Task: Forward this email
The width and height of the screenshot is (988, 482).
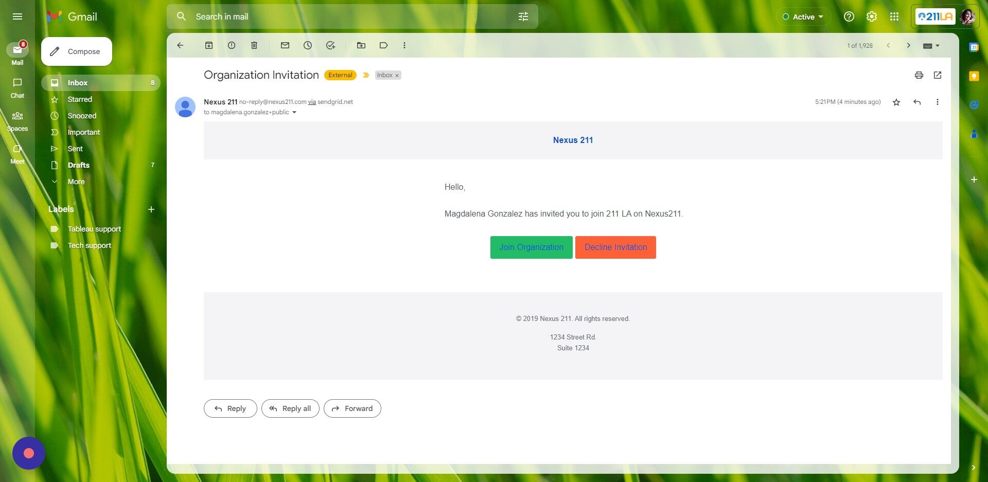Action: (352, 408)
